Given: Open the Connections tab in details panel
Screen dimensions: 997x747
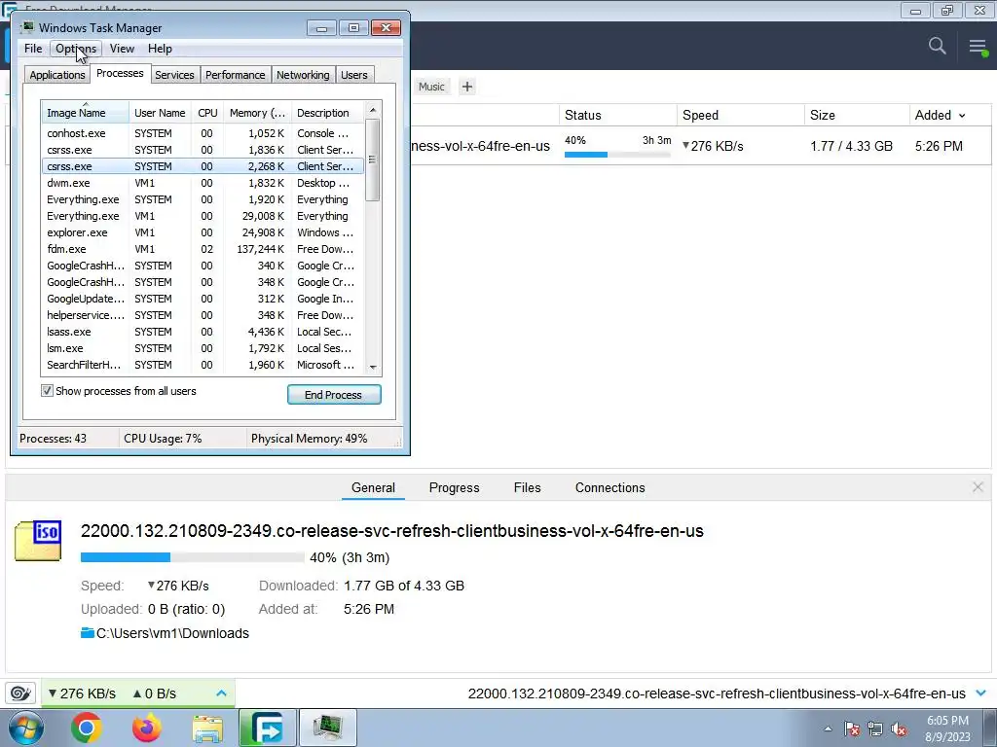Looking at the screenshot, I should point(609,487).
